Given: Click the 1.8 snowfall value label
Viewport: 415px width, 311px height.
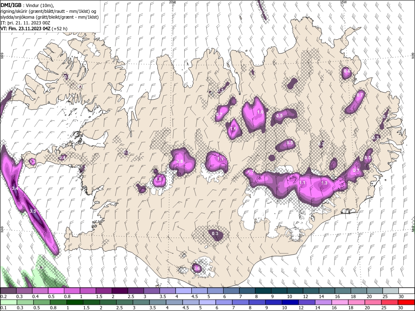Looking at the screenshot, I should point(158,179).
